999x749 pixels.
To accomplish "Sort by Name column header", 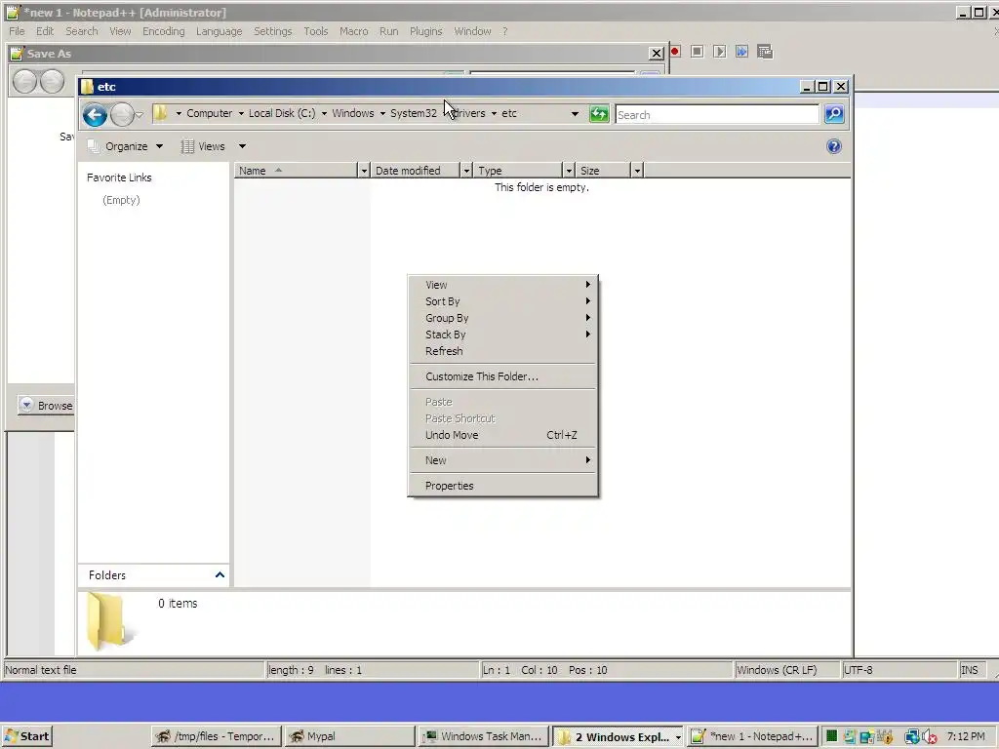I will [296, 171].
